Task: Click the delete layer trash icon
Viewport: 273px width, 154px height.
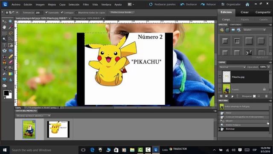Action: click(266, 96)
